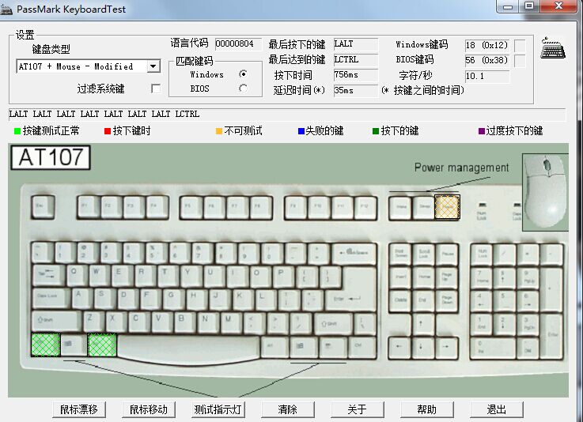
Task: Click the F1 key on keyboard image
Action: point(88,207)
